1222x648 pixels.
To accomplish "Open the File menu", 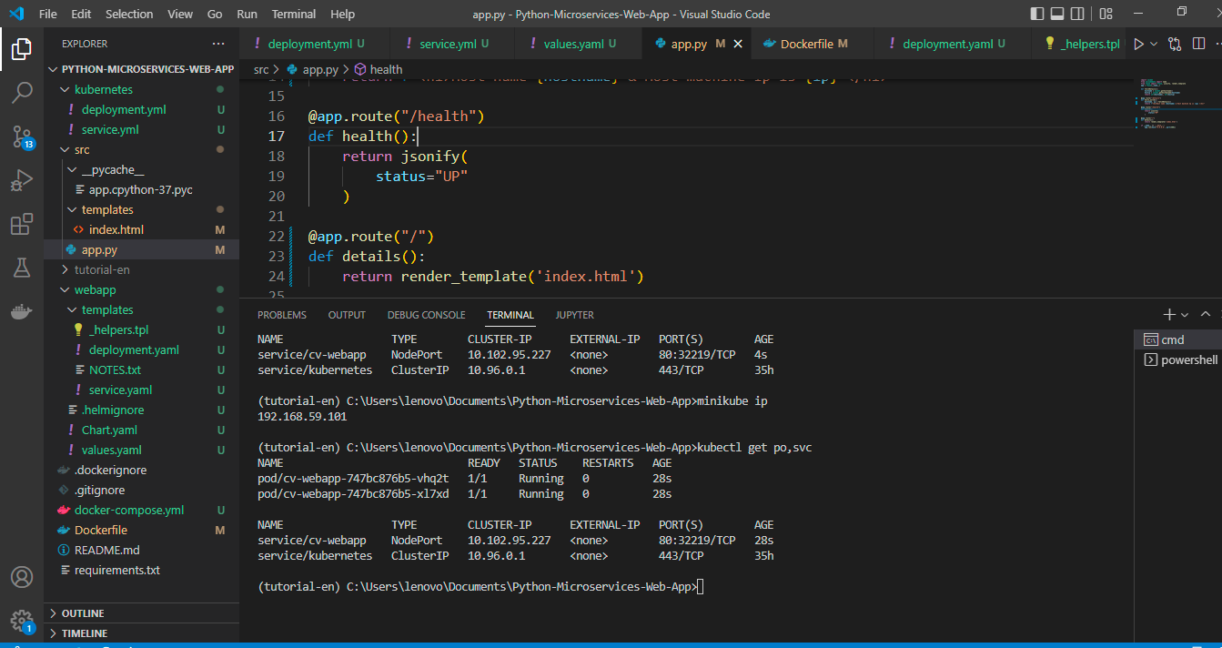I will [x=47, y=14].
